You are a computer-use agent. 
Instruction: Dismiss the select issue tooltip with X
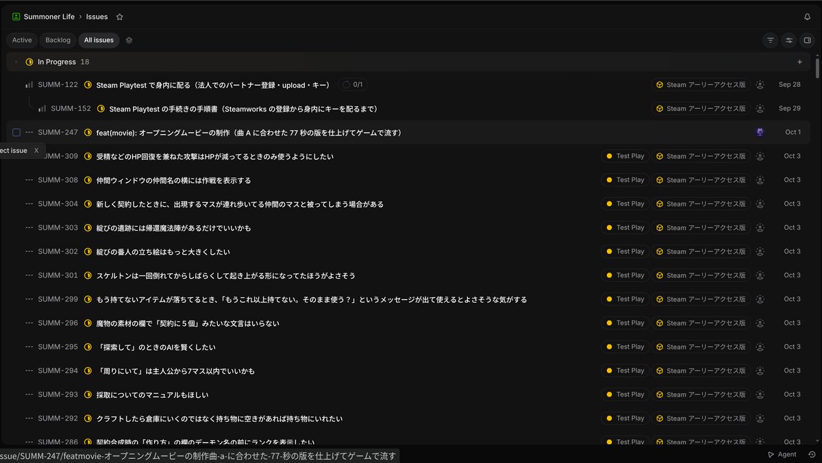tap(36, 151)
